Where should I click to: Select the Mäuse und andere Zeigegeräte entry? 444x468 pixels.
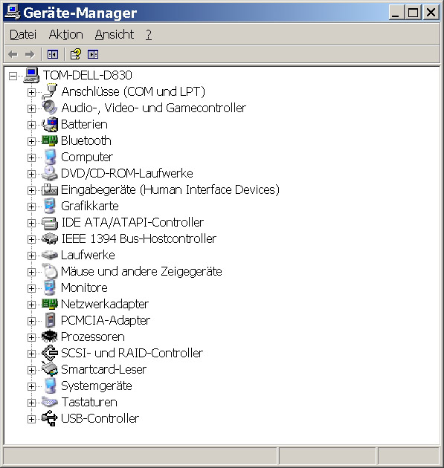click(x=141, y=271)
